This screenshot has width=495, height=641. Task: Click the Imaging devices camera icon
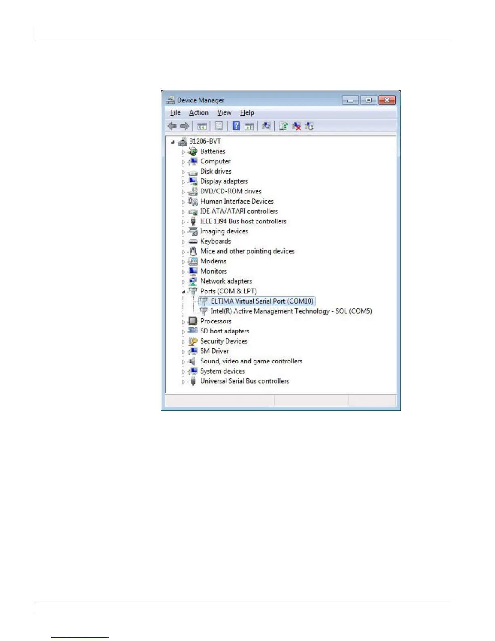[193, 231]
